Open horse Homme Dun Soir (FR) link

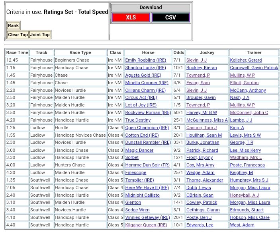coord(147,165)
